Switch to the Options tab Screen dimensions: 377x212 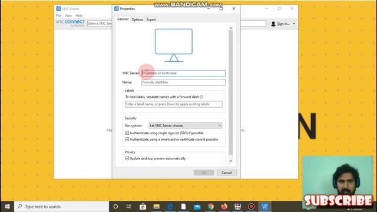pyautogui.click(x=137, y=19)
